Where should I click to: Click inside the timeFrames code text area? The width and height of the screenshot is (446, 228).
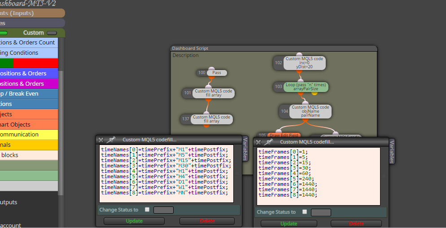click(318, 176)
